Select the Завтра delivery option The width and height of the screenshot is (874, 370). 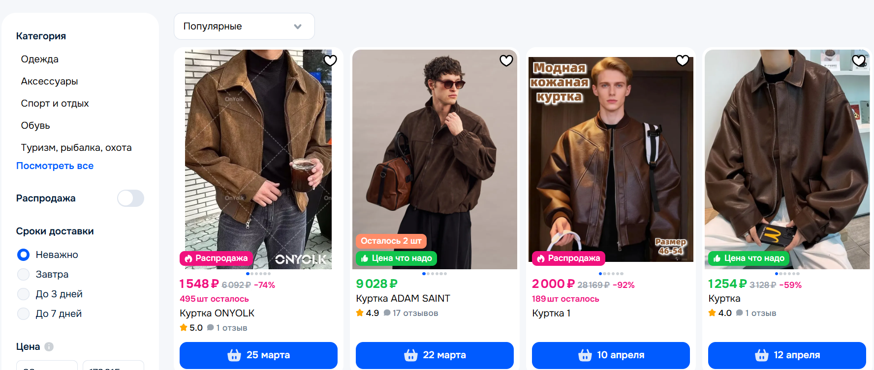click(x=23, y=274)
